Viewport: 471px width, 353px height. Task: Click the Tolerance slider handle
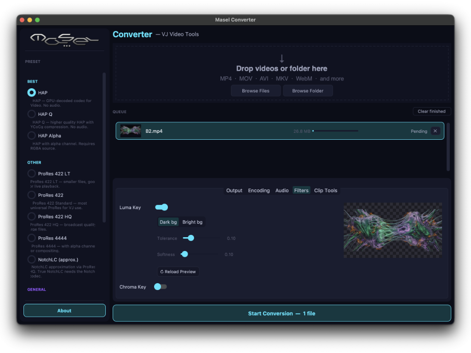click(x=191, y=238)
